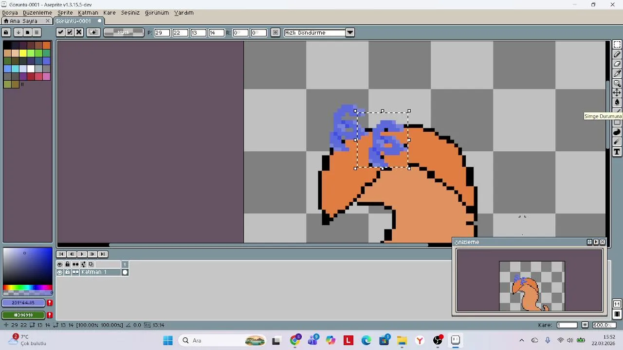The height and width of the screenshot is (350, 623).
Task: Click the second transform apply-to-cels button
Action: click(x=70, y=33)
